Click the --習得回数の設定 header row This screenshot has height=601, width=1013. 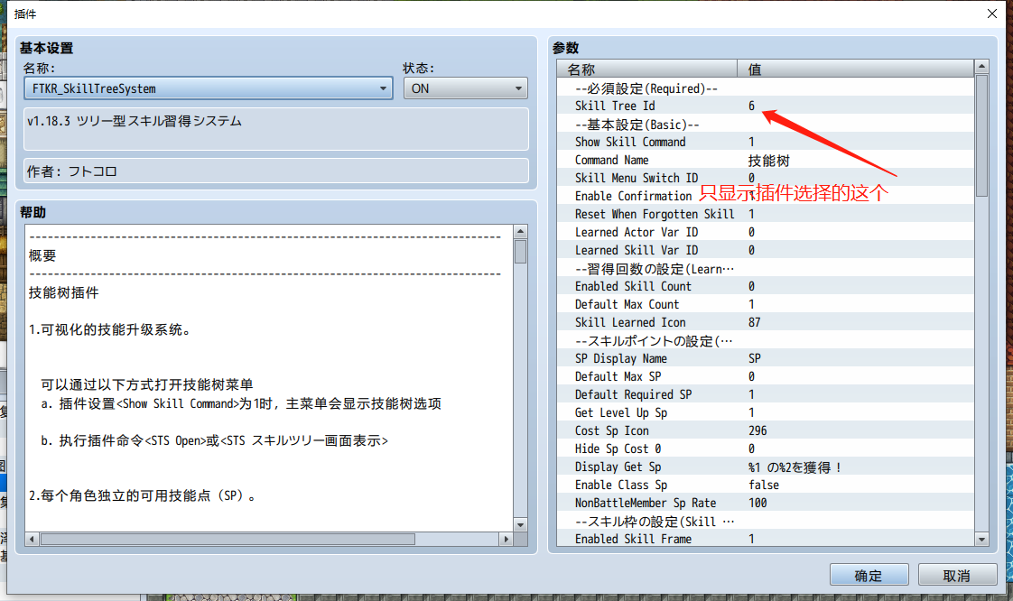click(x=766, y=269)
